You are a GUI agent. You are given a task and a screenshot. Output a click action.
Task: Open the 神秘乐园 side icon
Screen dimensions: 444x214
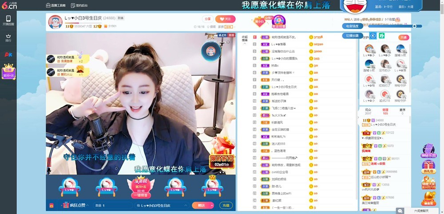428,151
